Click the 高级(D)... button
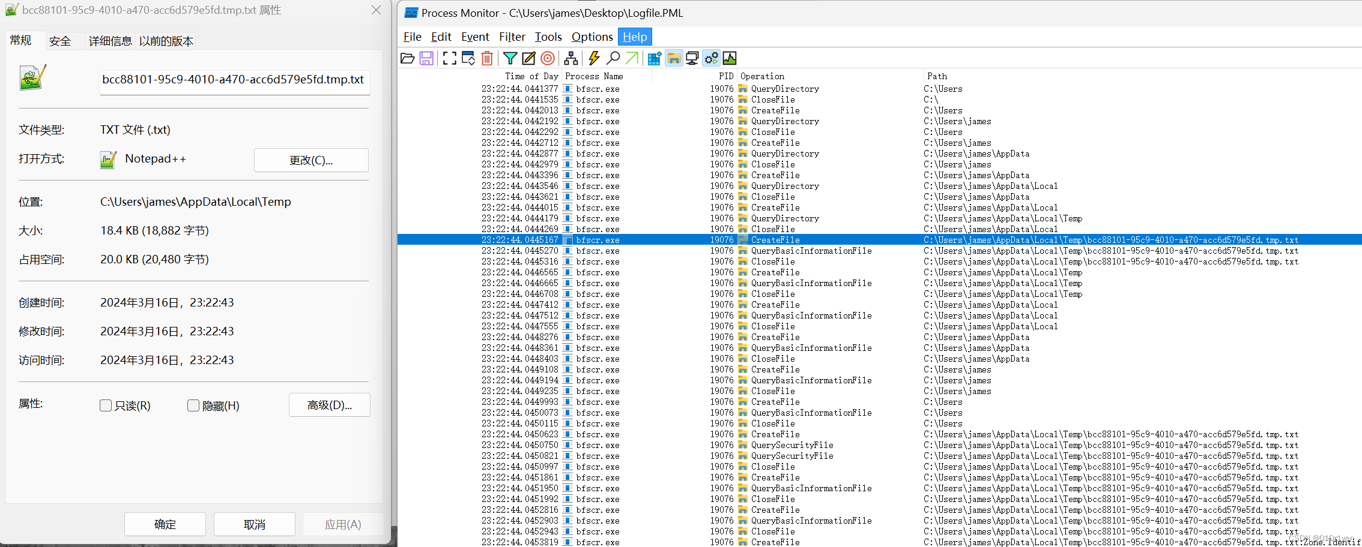 (330, 405)
